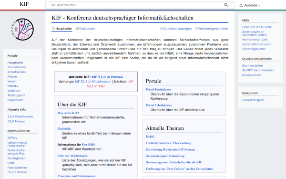286x179 pixels.
Task: Open Foto-Galerien sidebar link
Action: pos(17,168)
